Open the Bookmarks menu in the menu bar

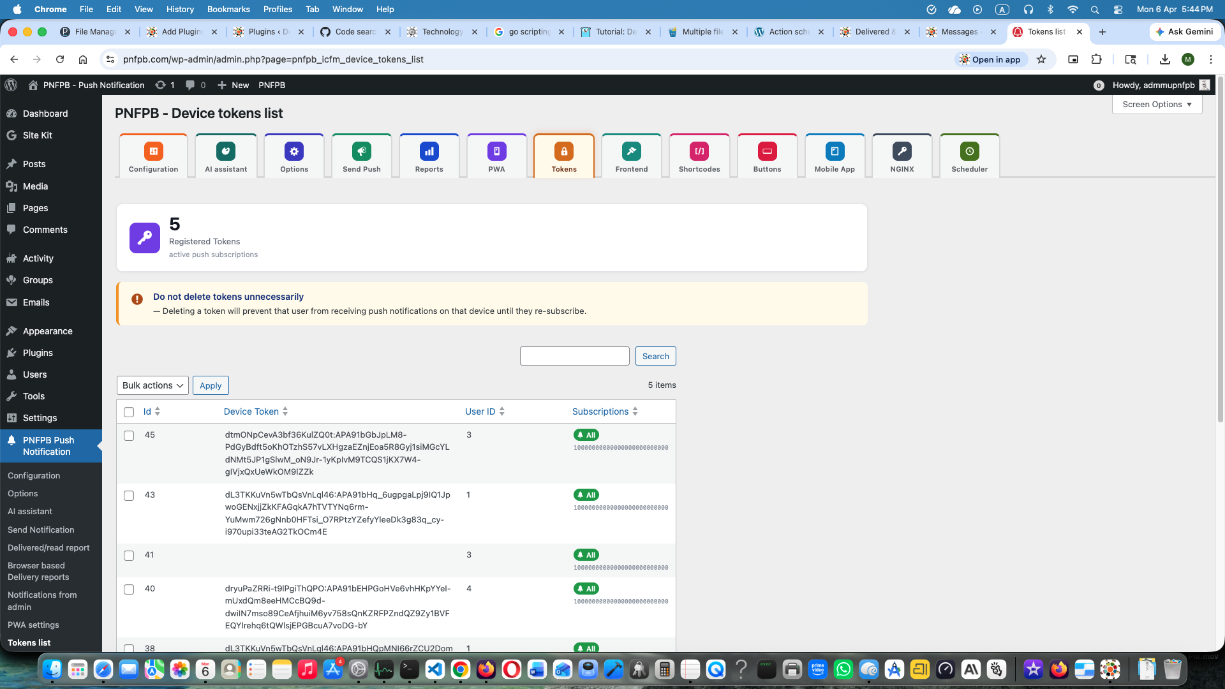[x=228, y=9]
